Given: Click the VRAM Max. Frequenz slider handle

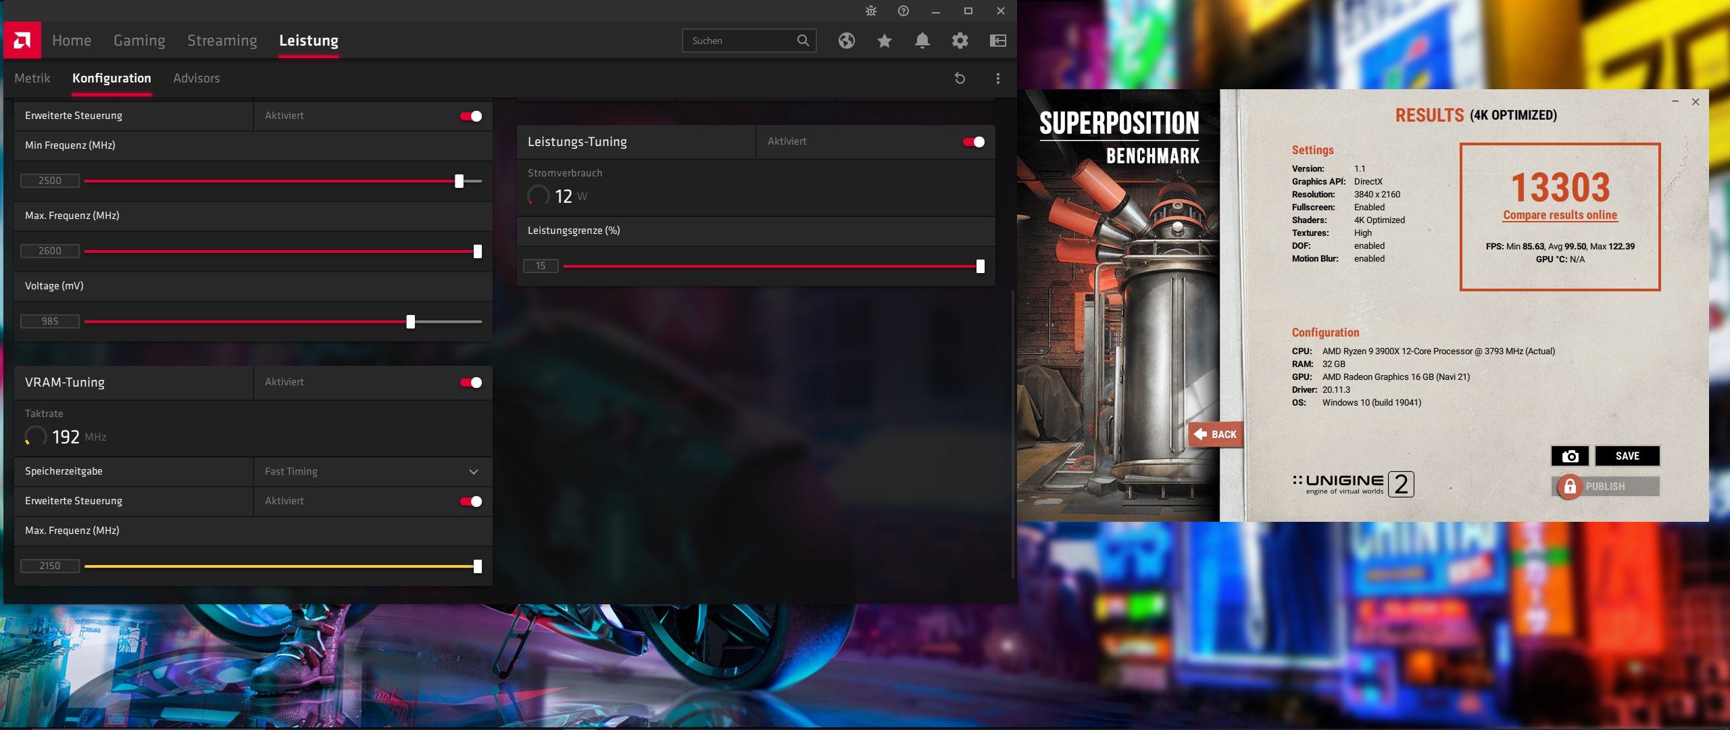Looking at the screenshot, I should [x=478, y=566].
